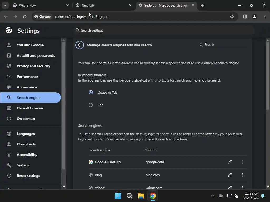The height and width of the screenshot is (202, 270).
Task: Close the Settings tab
Action: 193,5
